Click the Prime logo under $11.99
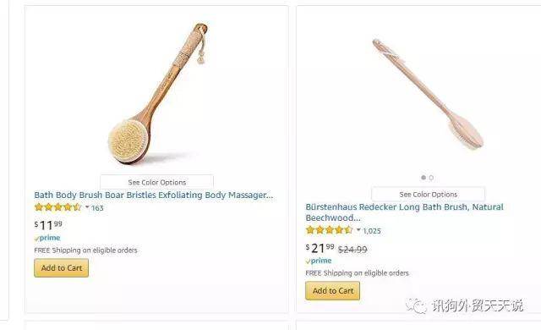This screenshot has width=541, height=330. pos(47,238)
